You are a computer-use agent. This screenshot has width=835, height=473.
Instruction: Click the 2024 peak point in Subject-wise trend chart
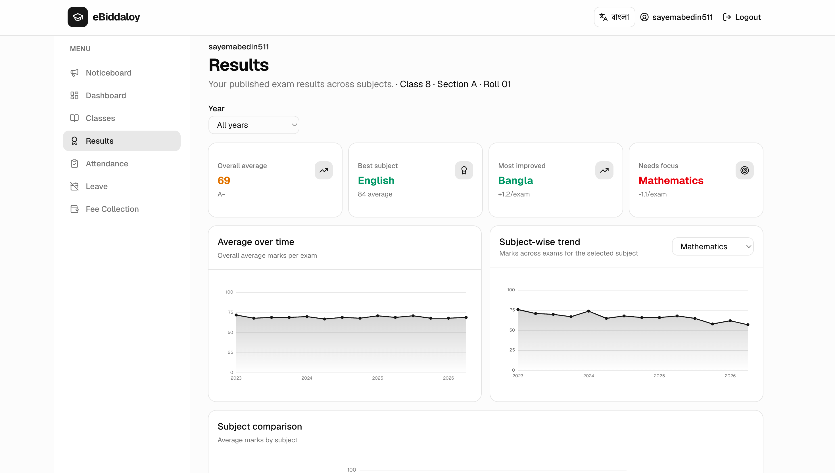pyautogui.click(x=589, y=311)
